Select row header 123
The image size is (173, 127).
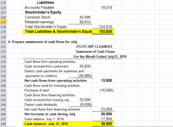pos(3,2)
